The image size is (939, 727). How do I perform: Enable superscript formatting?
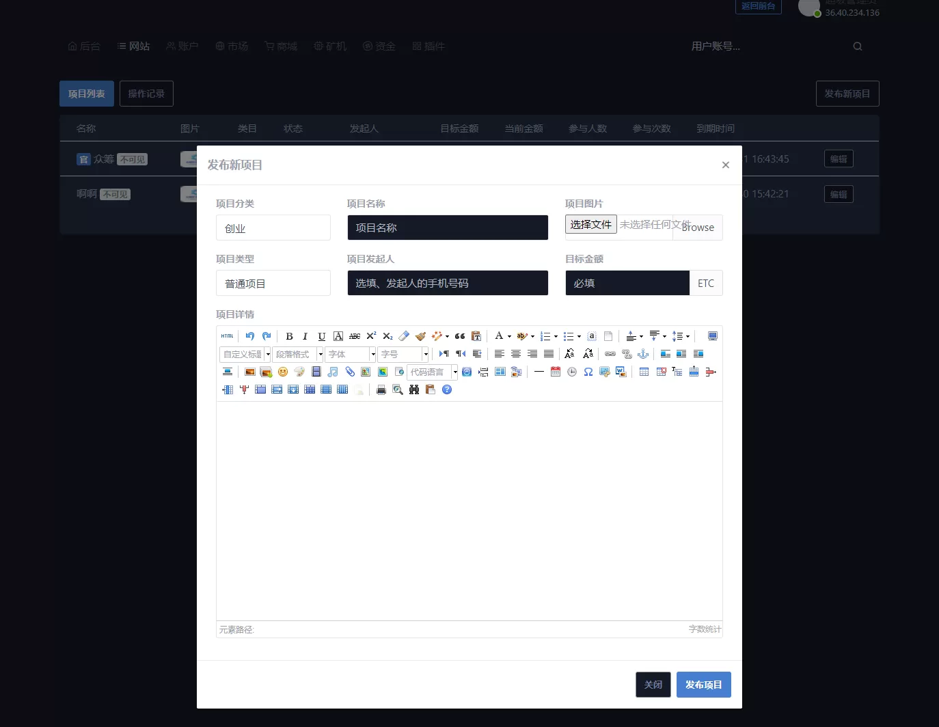(370, 335)
